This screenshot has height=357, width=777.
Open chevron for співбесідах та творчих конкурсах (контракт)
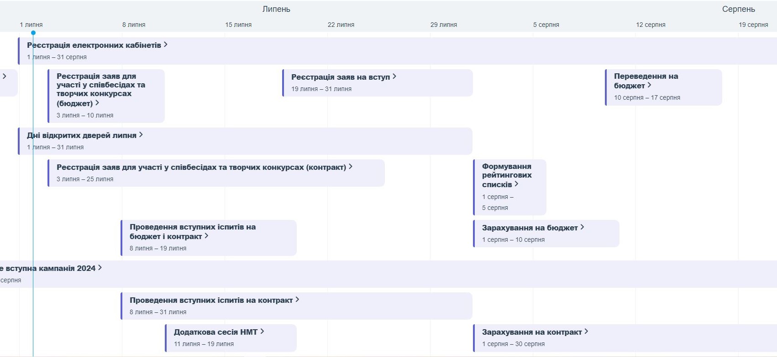[x=351, y=167]
